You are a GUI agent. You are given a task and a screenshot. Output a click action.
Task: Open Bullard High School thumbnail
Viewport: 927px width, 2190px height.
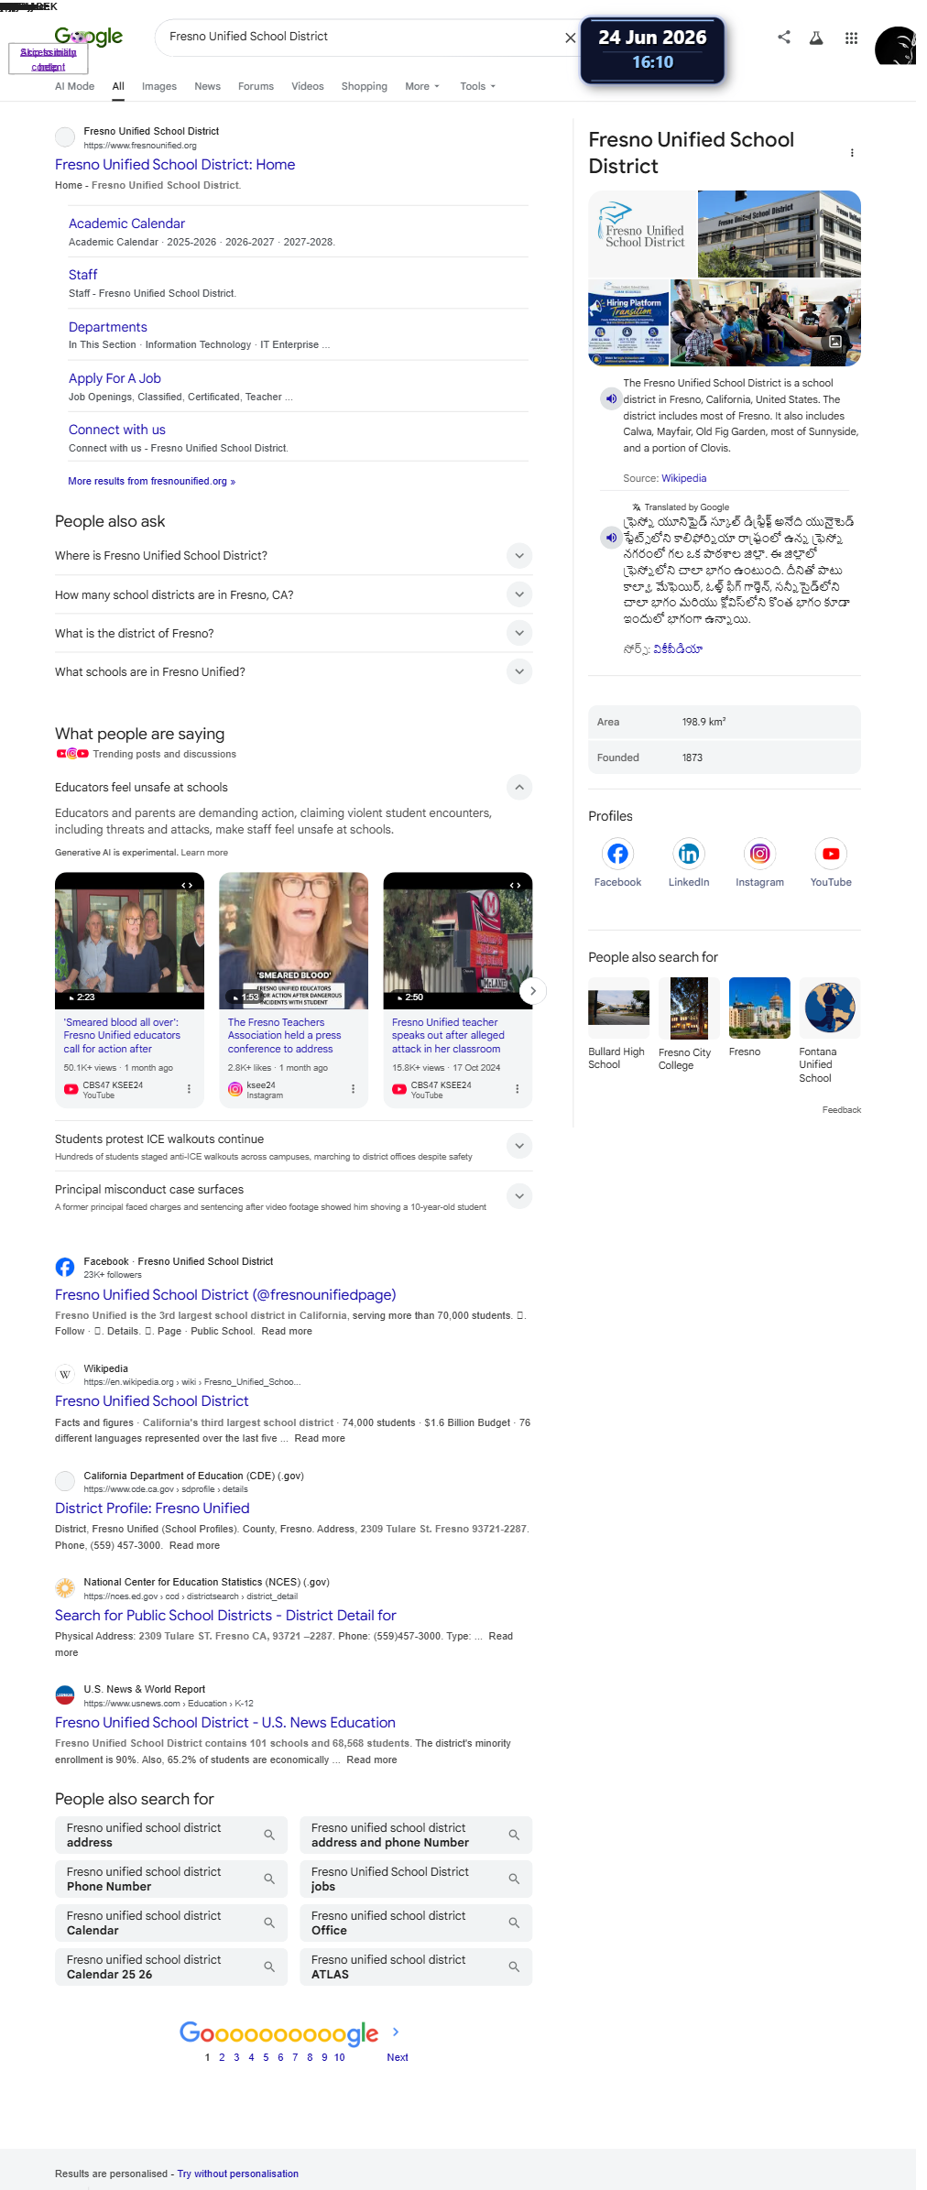tap(618, 1008)
